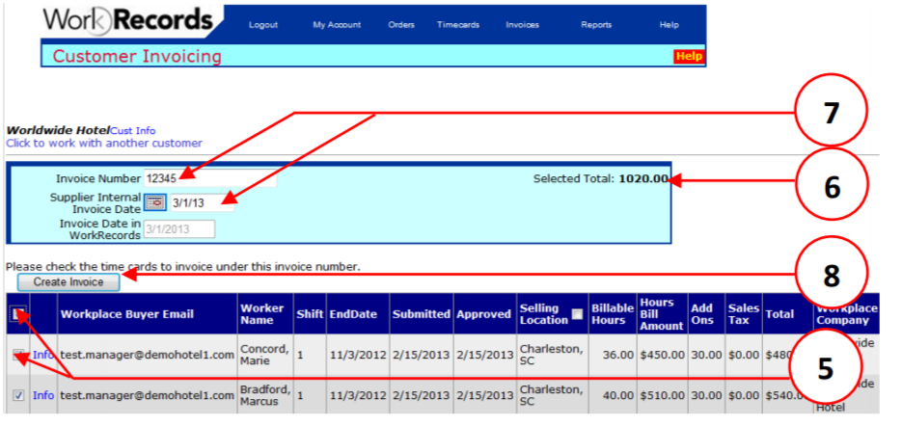This screenshot has height=426, width=902.
Task: Open the Invoices menu
Action: (522, 25)
